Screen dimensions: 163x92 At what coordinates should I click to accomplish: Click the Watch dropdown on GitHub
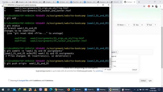[x=121, y=25]
